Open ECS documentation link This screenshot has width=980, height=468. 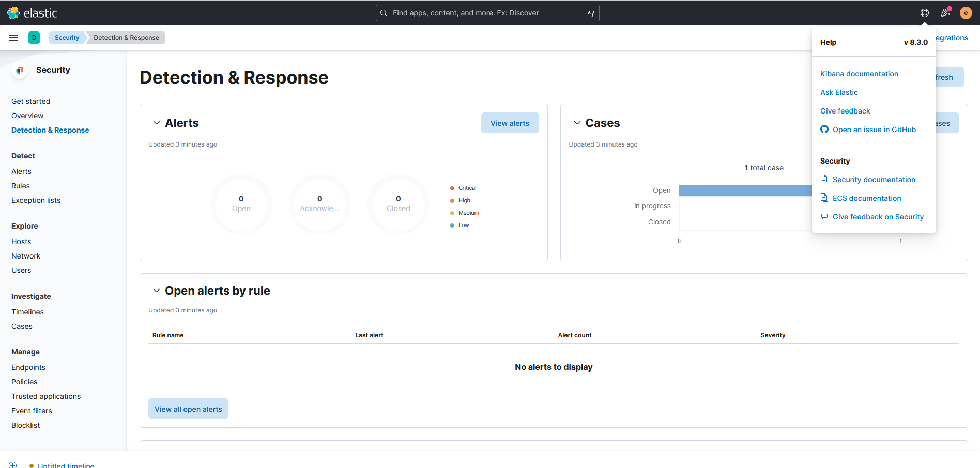tap(867, 198)
